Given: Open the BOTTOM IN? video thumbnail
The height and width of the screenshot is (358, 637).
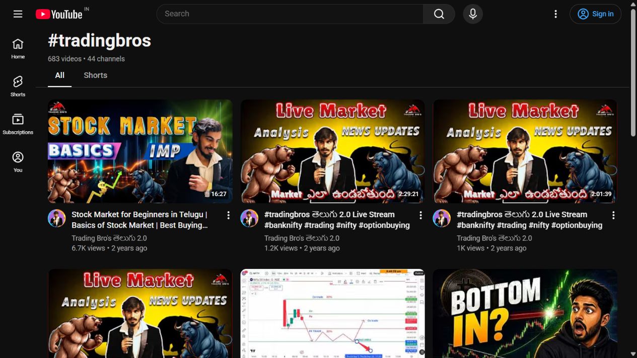Looking at the screenshot, I should coord(525,313).
